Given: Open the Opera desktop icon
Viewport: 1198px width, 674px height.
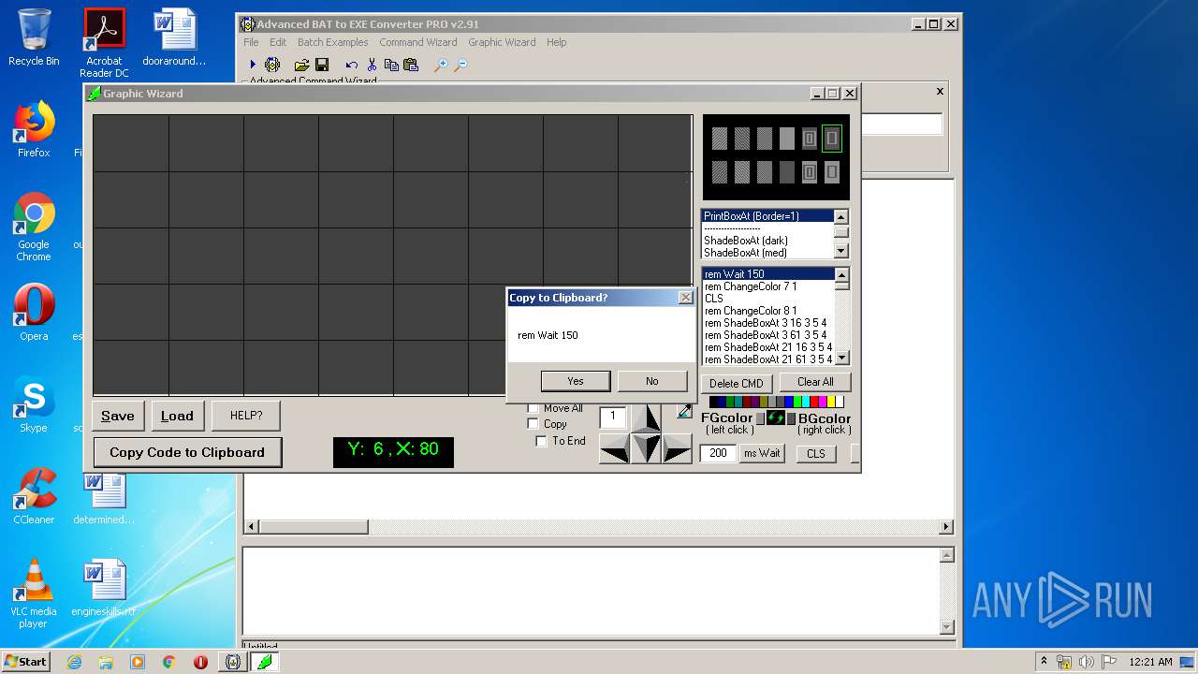Looking at the screenshot, I should pyautogui.click(x=34, y=312).
